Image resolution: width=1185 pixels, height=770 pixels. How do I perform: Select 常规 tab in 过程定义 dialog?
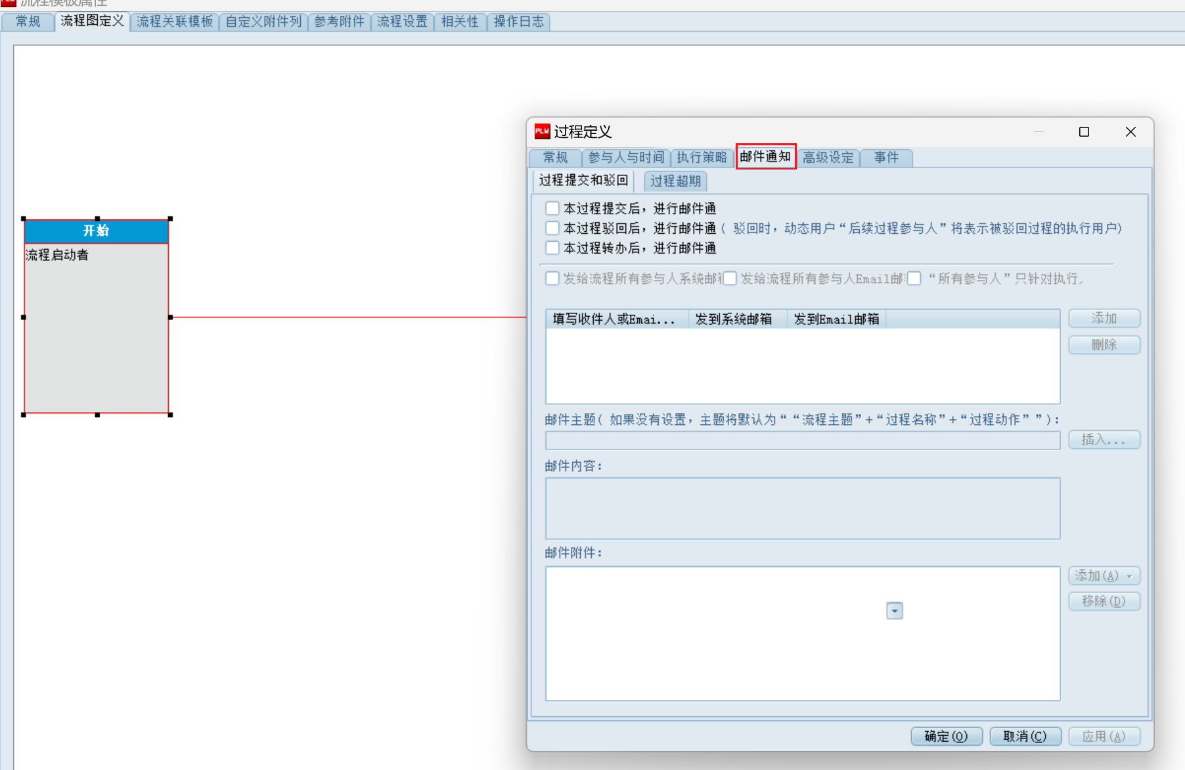point(555,158)
